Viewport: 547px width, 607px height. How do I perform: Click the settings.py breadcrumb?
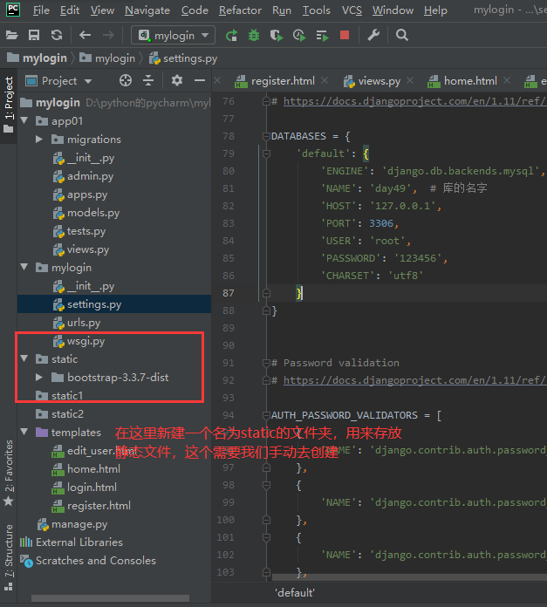click(x=183, y=58)
